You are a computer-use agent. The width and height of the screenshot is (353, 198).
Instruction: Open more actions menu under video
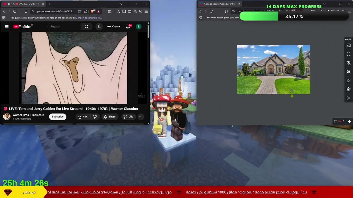tap(141, 117)
